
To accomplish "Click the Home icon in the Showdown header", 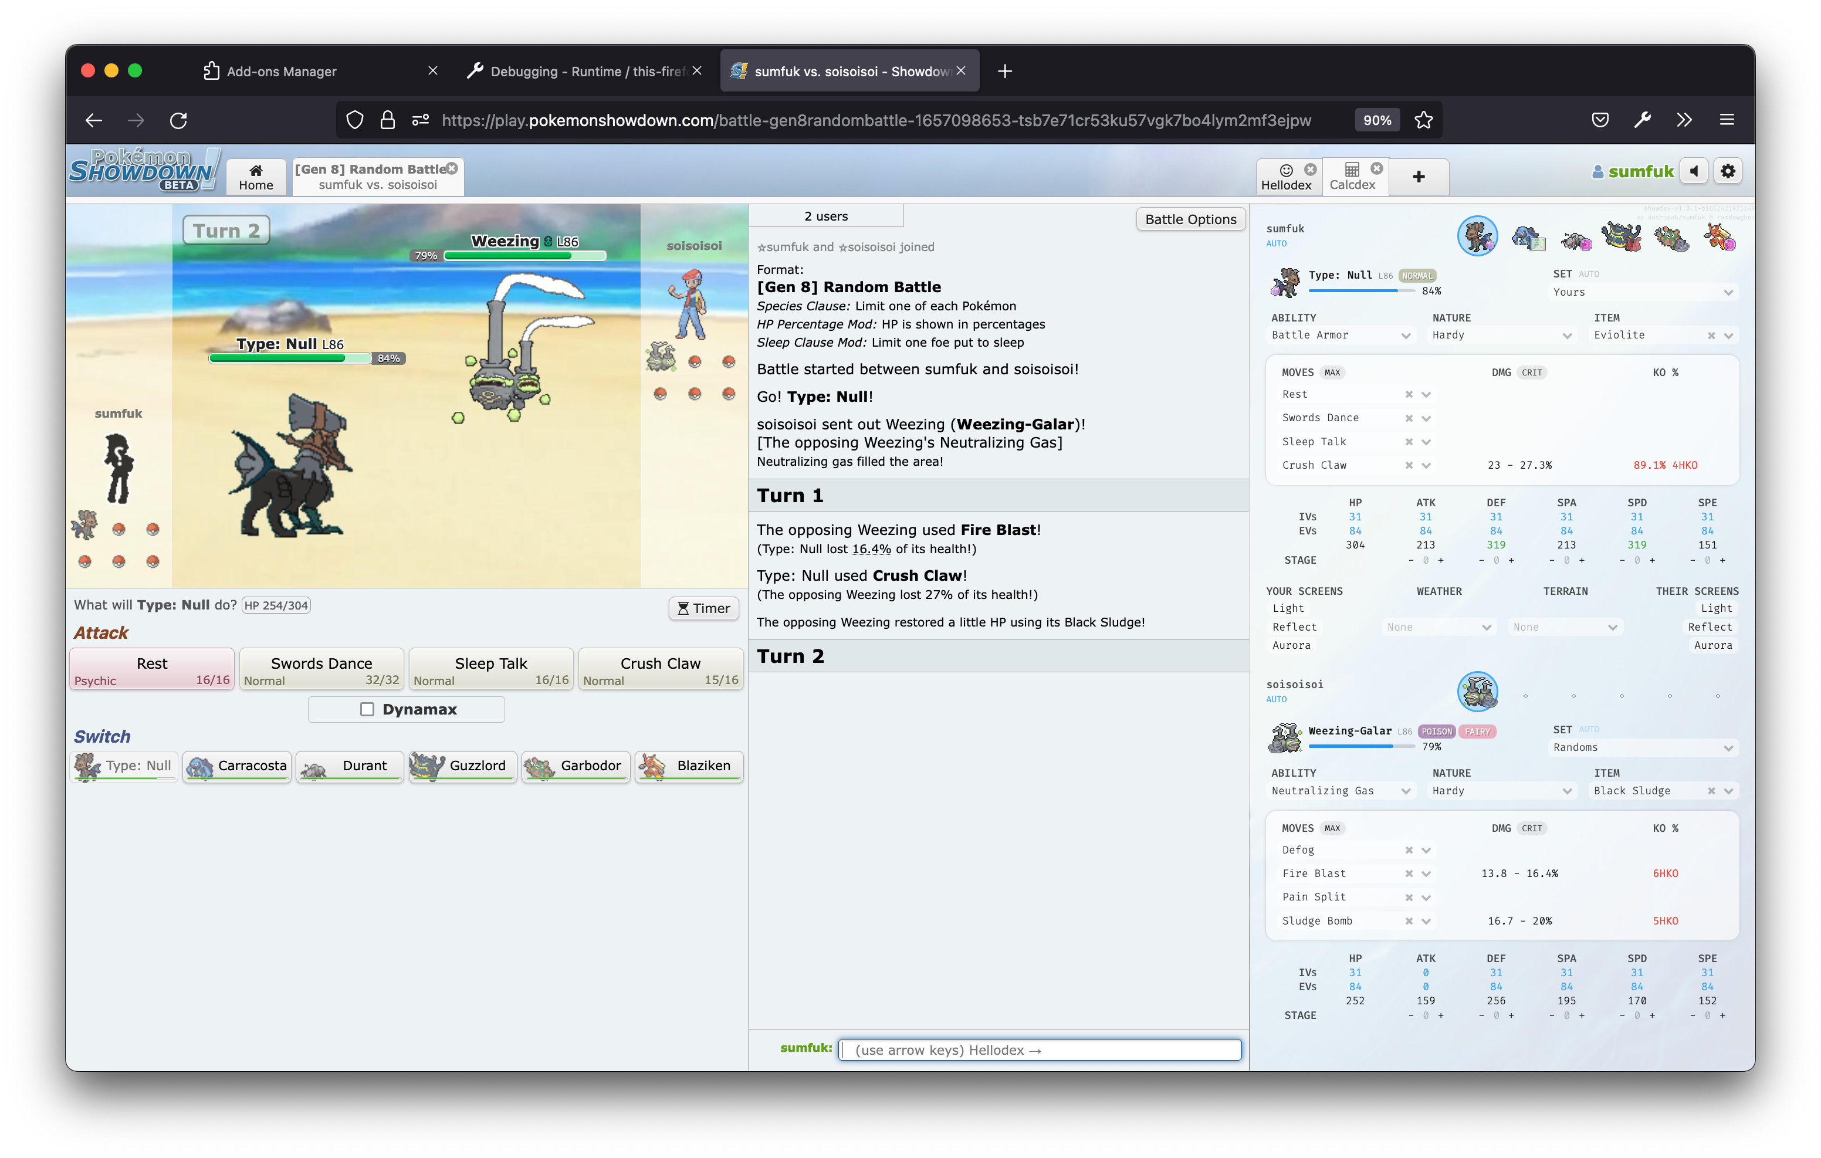I will click(x=256, y=175).
